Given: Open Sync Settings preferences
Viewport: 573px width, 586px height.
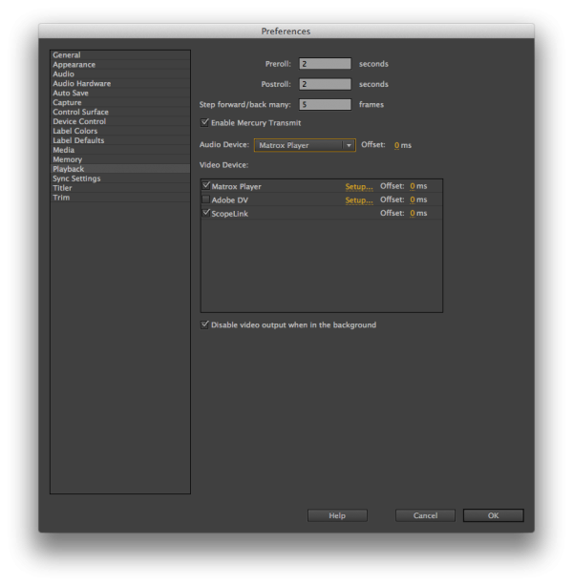Looking at the screenshot, I should [76, 178].
